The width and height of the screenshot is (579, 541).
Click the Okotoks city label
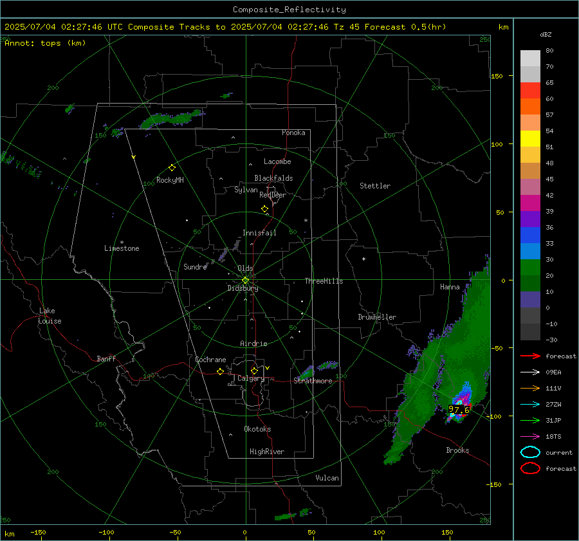[257, 429]
